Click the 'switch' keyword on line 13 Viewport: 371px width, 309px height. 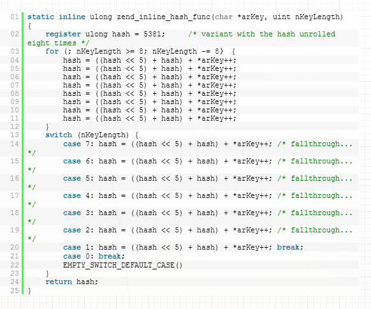coord(59,135)
